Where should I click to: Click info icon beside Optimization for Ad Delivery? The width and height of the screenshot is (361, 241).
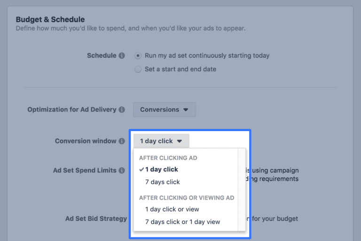tap(122, 110)
